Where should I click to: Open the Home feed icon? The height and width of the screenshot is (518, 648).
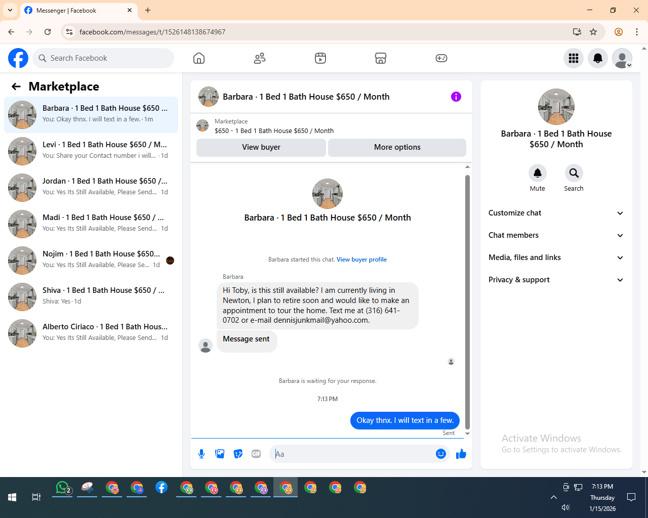pyautogui.click(x=199, y=58)
